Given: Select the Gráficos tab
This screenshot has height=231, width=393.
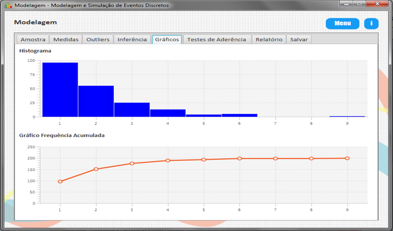Looking at the screenshot, I should tap(167, 39).
